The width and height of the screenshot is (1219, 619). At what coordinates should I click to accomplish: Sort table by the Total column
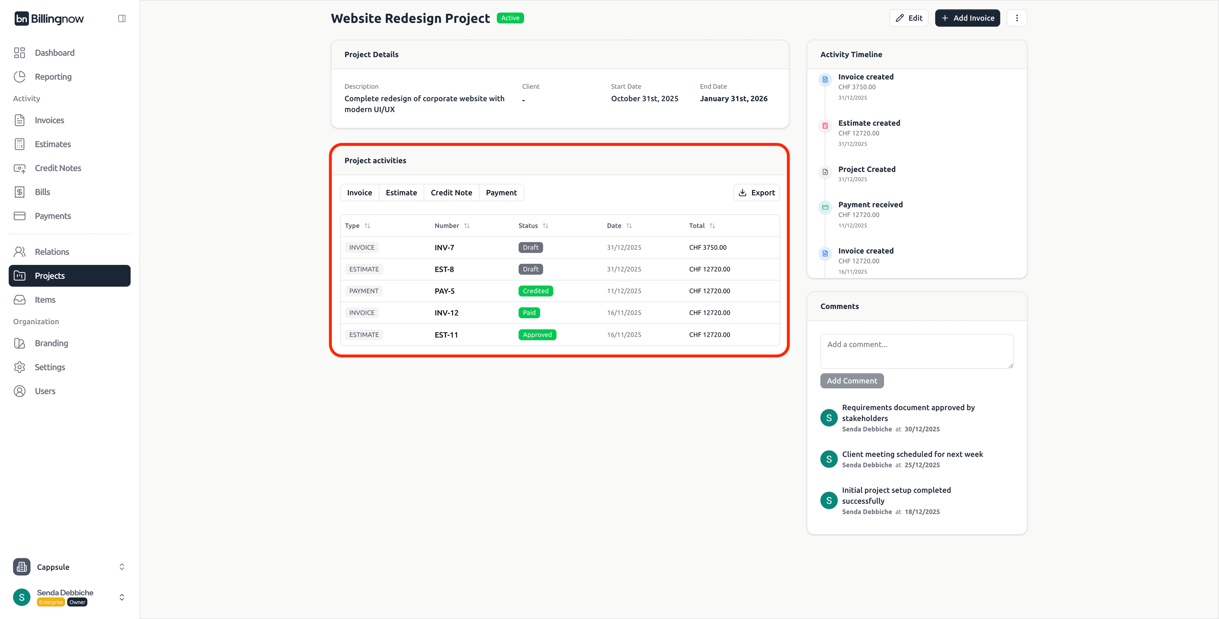click(712, 226)
